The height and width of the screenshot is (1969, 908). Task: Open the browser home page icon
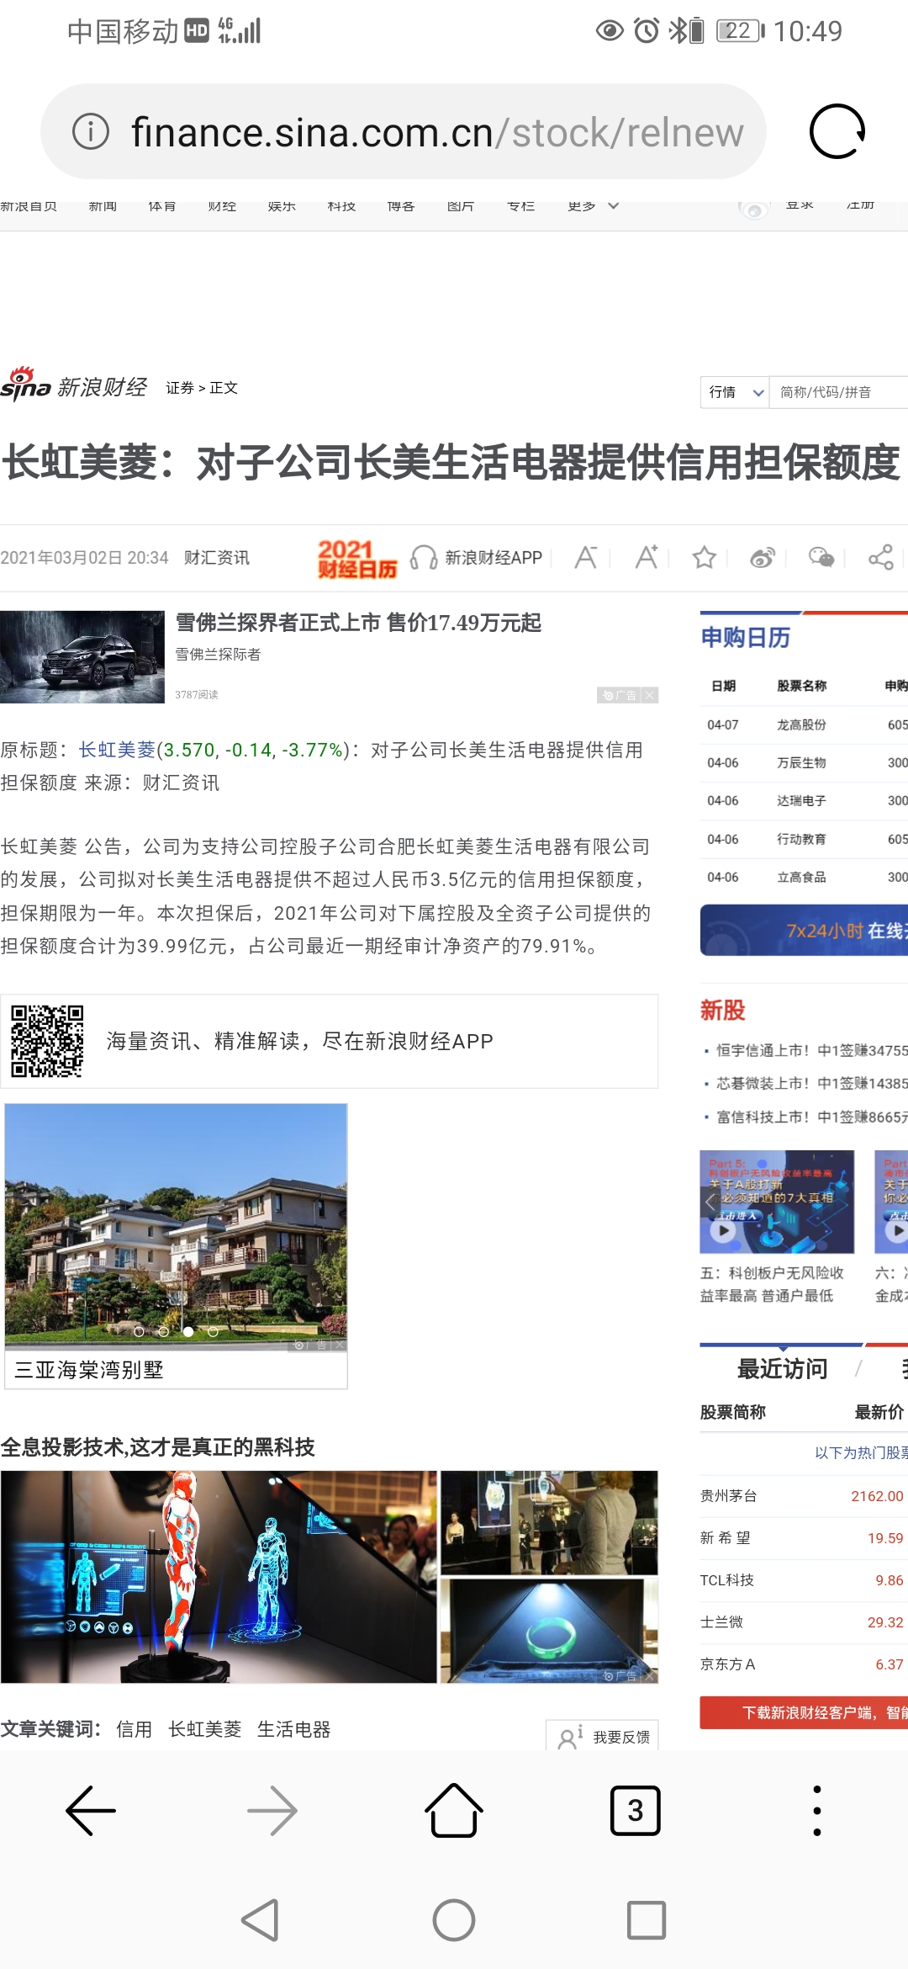pyautogui.click(x=454, y=1809)
